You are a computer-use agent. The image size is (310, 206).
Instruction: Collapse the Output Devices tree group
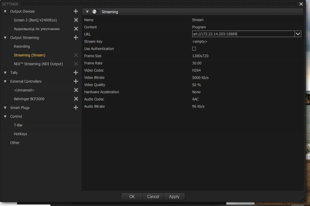click(x=5, y=12)
